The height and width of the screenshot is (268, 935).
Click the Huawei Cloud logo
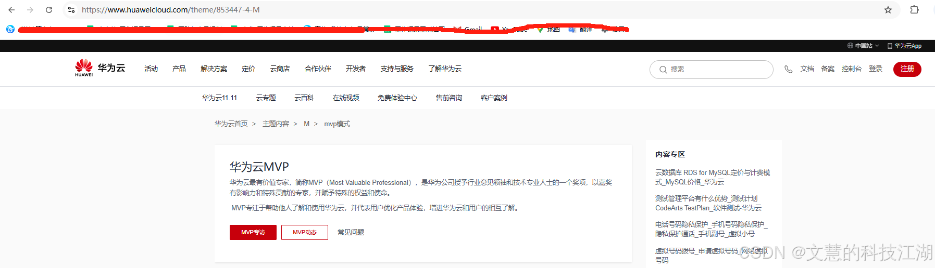[x=100, y=68]
